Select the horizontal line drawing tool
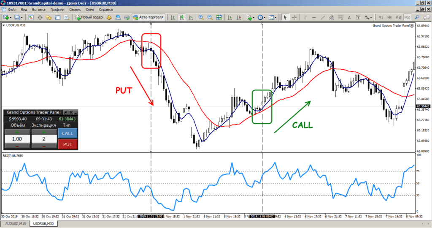 click(x=313, y=18)
